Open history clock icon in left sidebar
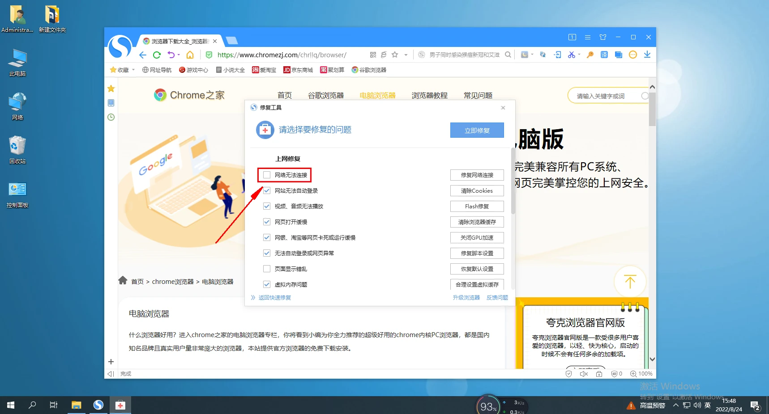The height and width of the screenshot is (414, 769). coord(111,117)
